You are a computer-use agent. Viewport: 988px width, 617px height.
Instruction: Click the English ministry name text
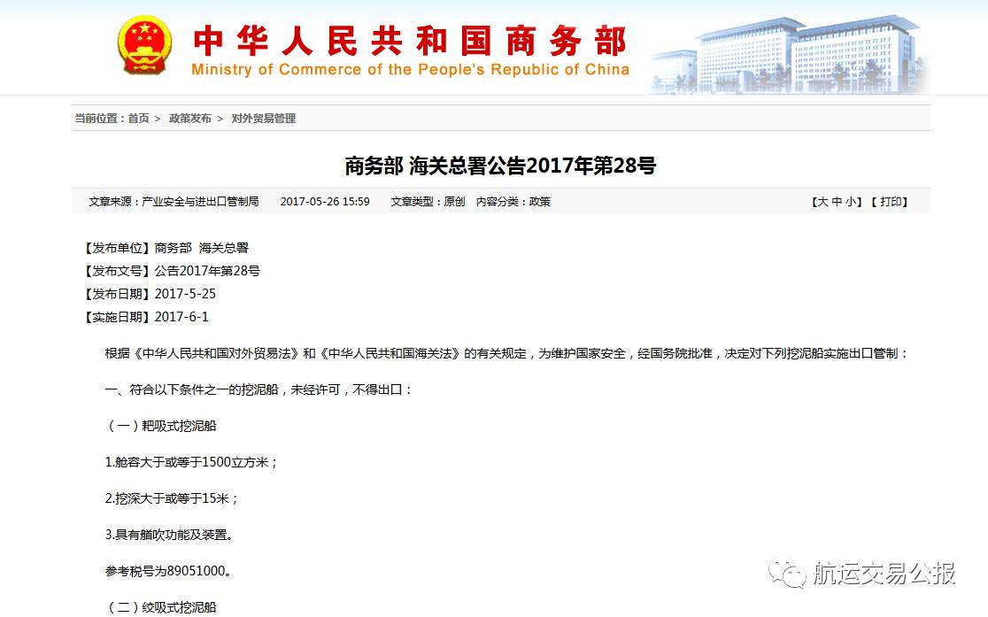[x=410, y=69]
